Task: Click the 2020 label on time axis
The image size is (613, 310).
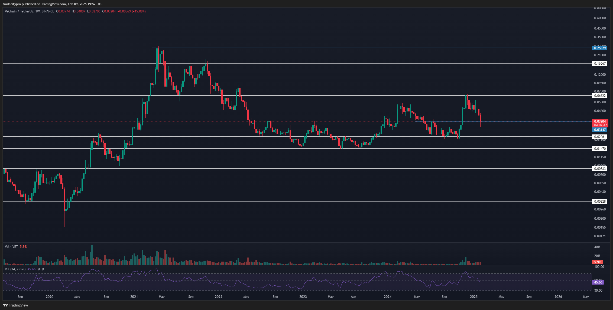Action: [50, 297]
